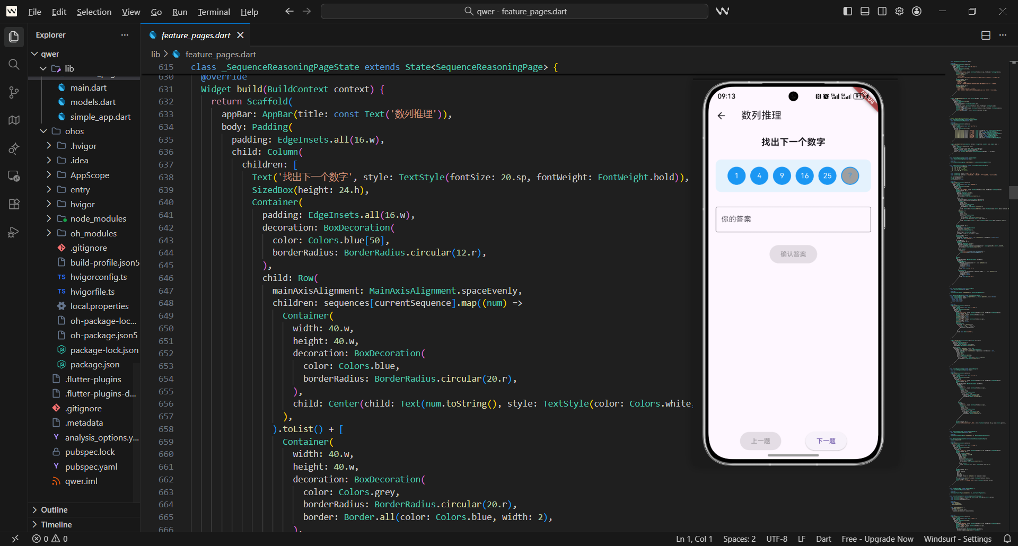Image resolution: width=1018 pixels, height=546 pixels.
Task: Collapse the qwer workspace root
Action: tap(34, 54)
